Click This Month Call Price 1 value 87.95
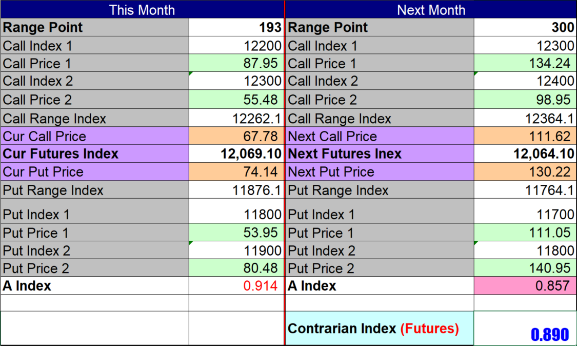Screen dimensions: 577x346 coord(236,64)
